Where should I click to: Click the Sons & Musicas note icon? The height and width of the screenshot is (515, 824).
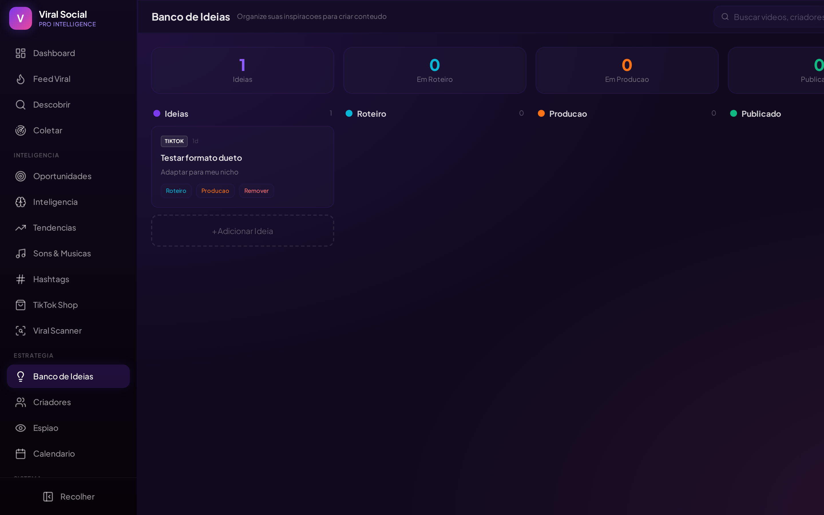pos(20,253)
